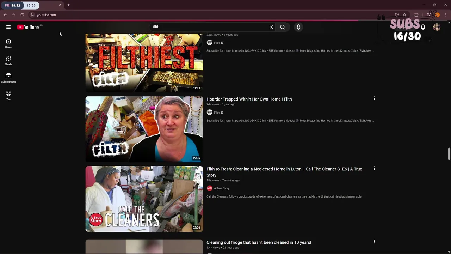451x254 pixels.
Task: Click the Subscribe for more description under Hoarder video
Action: 290,121
